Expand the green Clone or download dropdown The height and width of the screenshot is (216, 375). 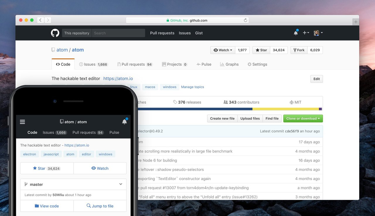coord(303,119)
